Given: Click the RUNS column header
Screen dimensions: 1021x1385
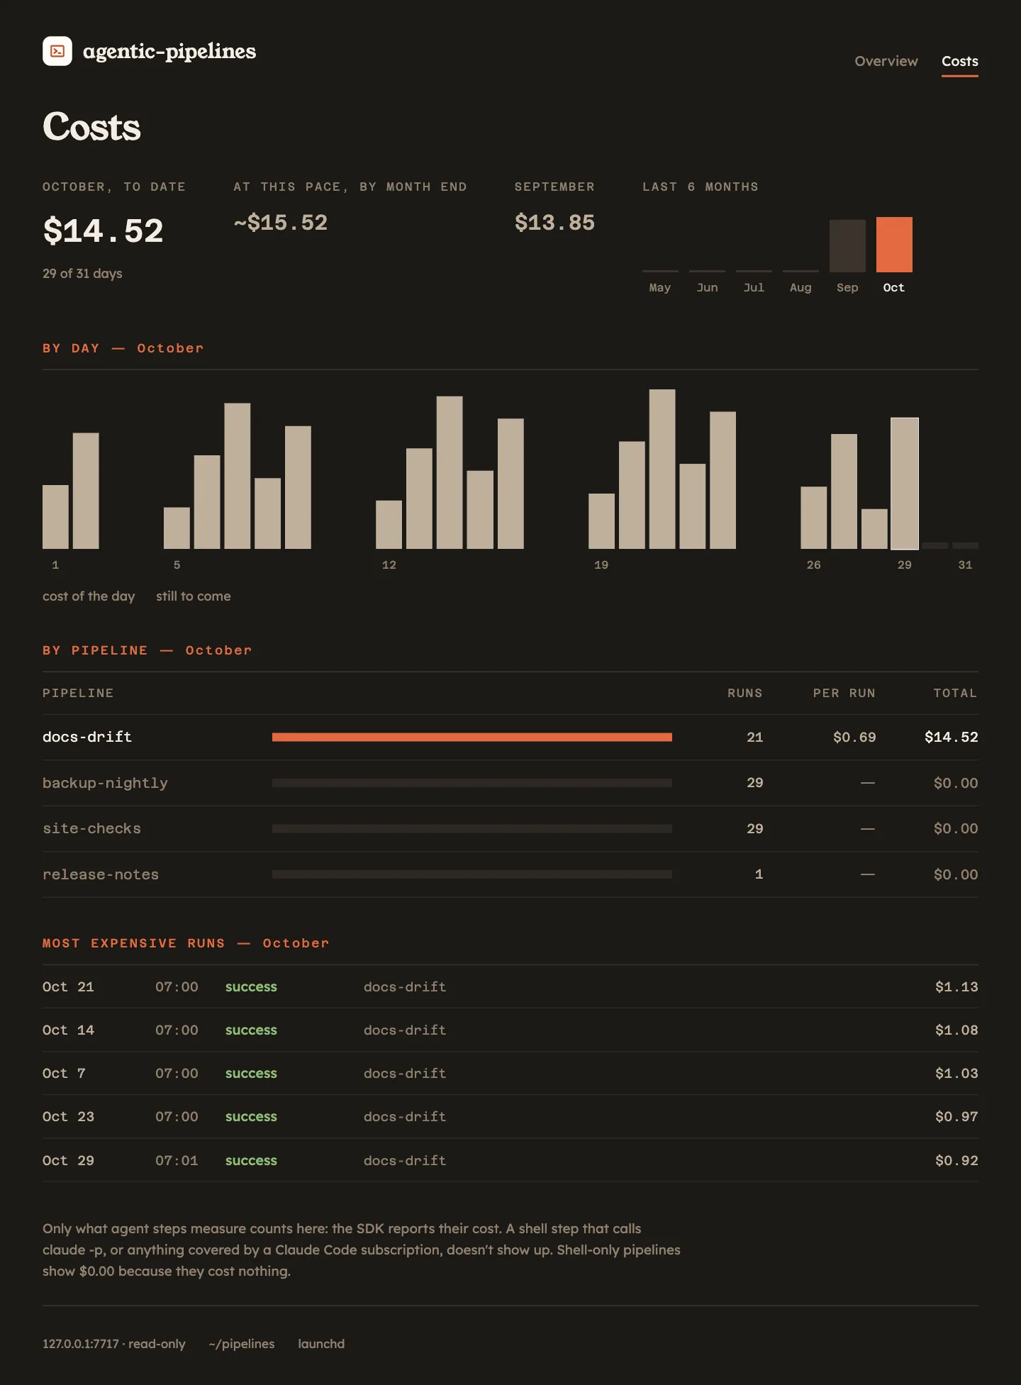Looking at the screenshot, I should 744,693.
